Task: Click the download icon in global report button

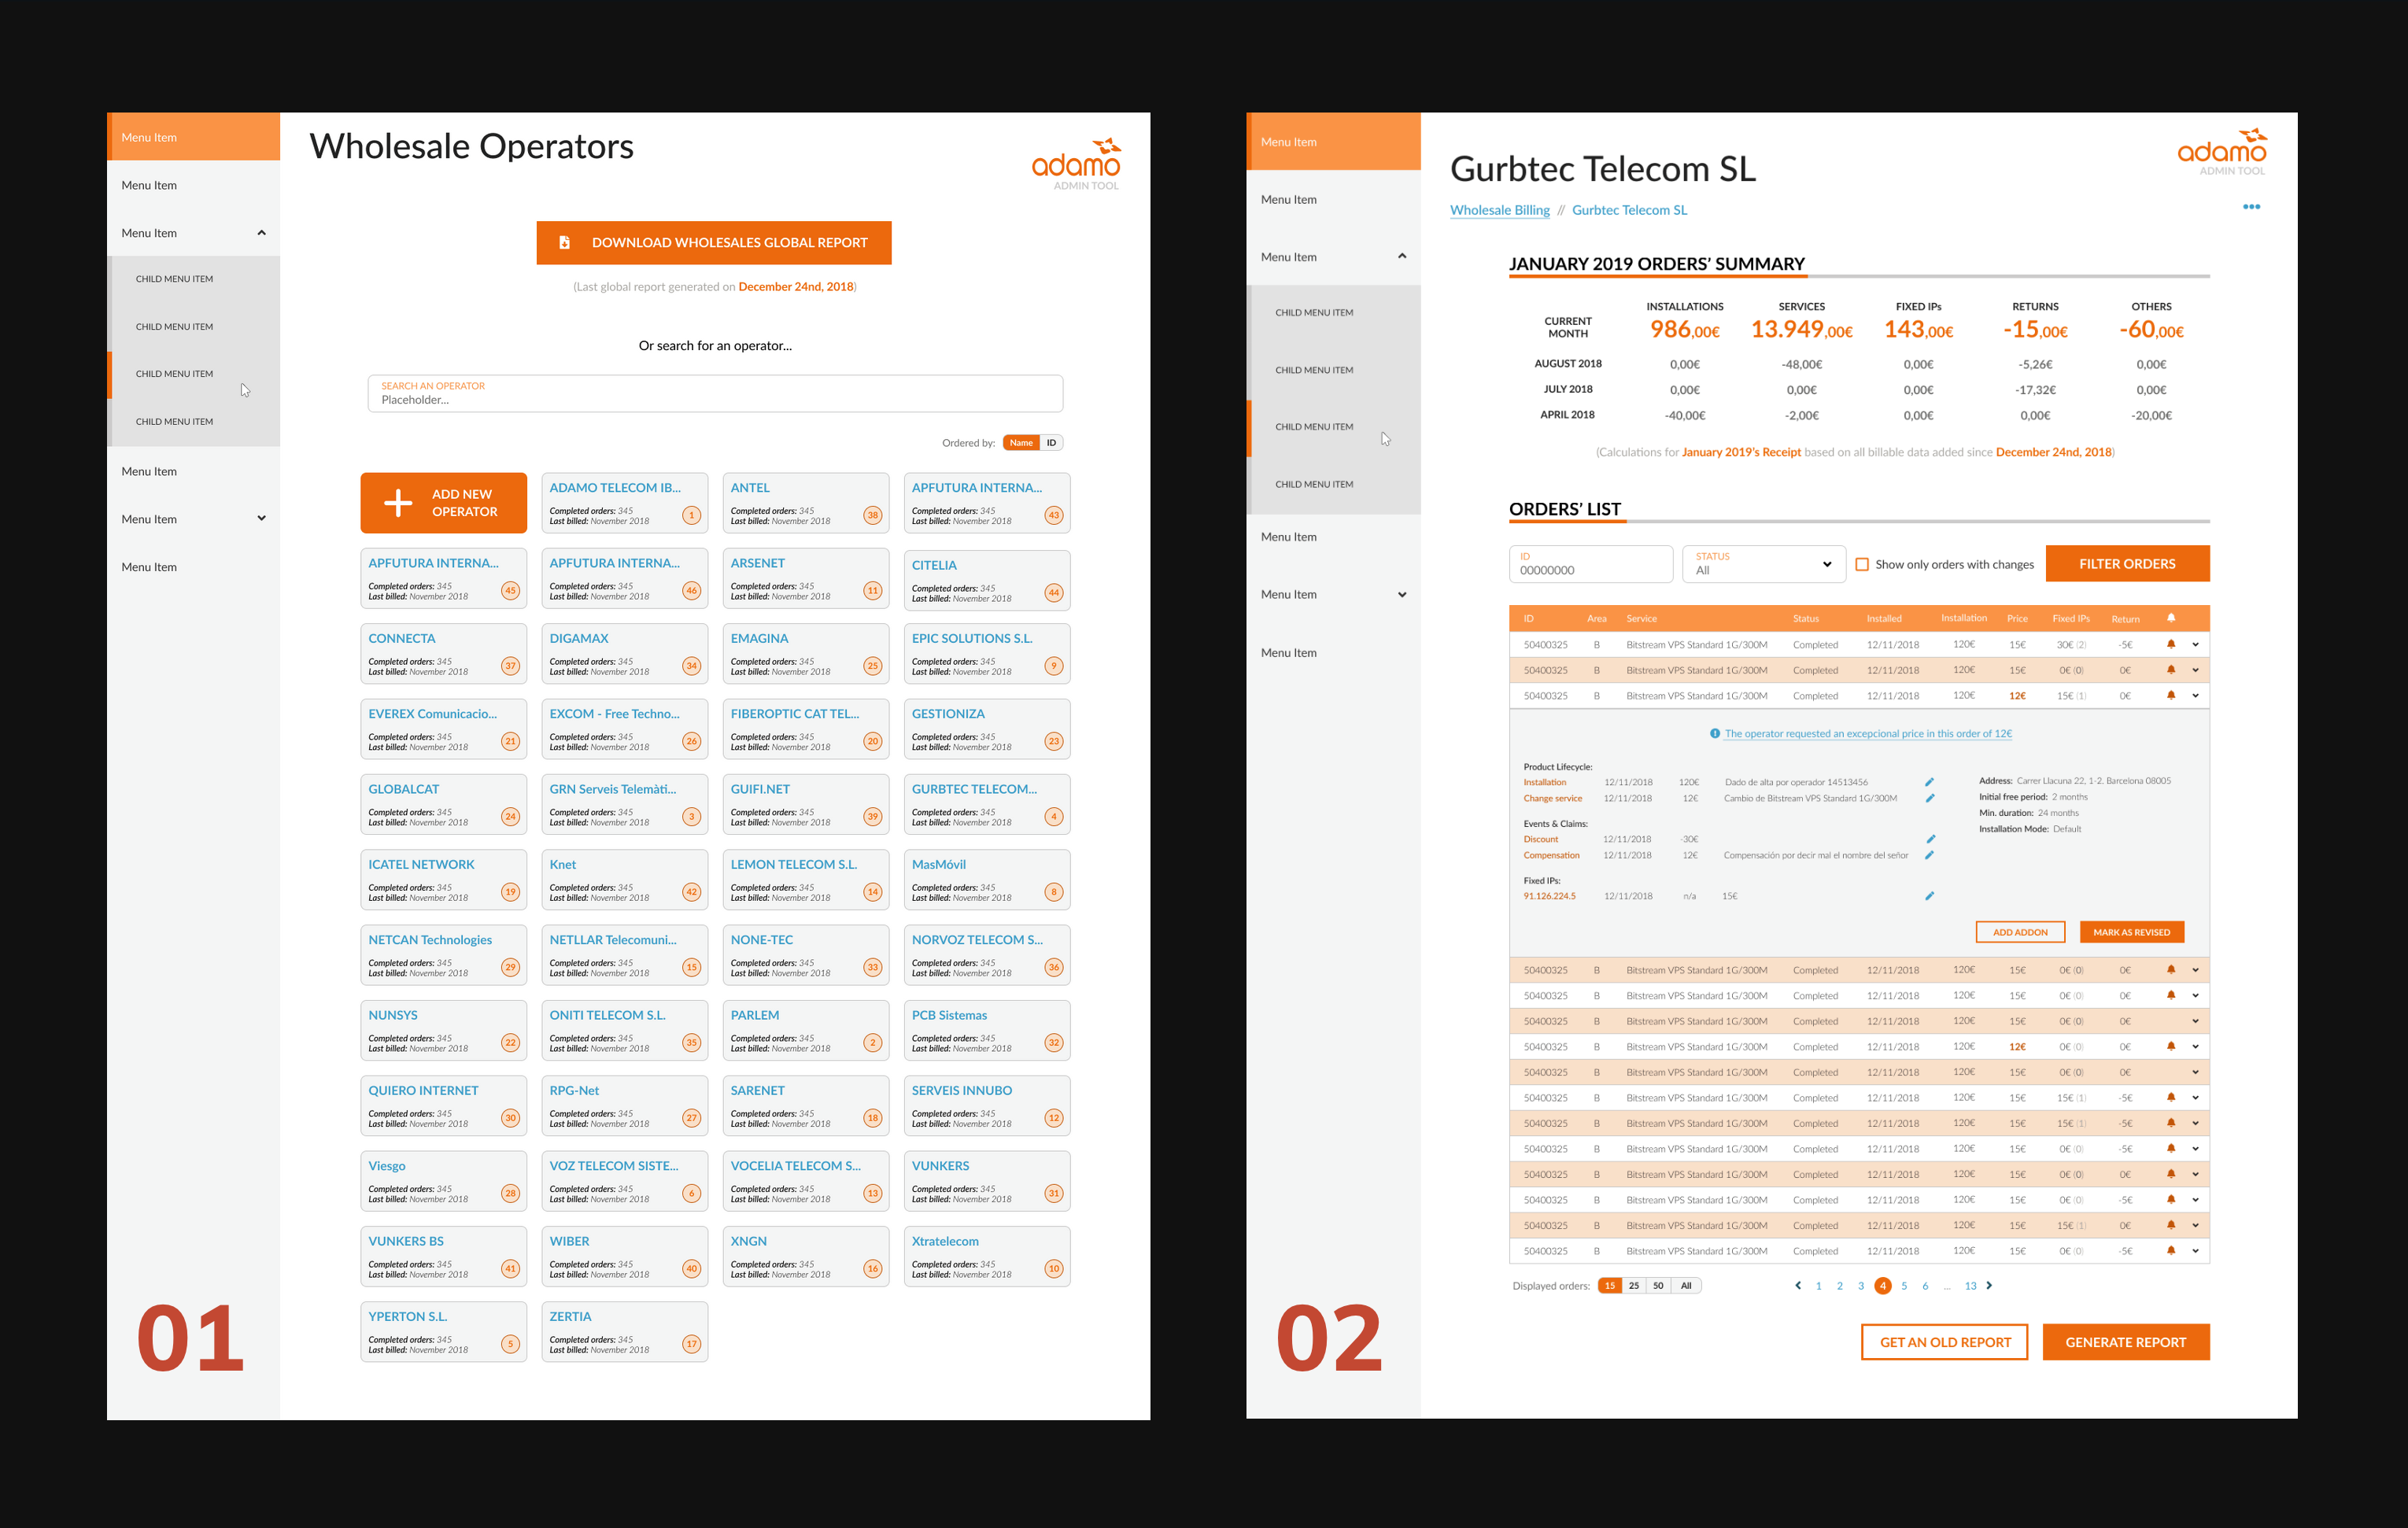Action: [565, 242]
